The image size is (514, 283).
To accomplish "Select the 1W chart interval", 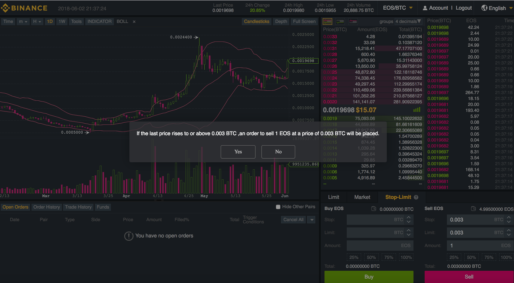I will pos(62,21).
